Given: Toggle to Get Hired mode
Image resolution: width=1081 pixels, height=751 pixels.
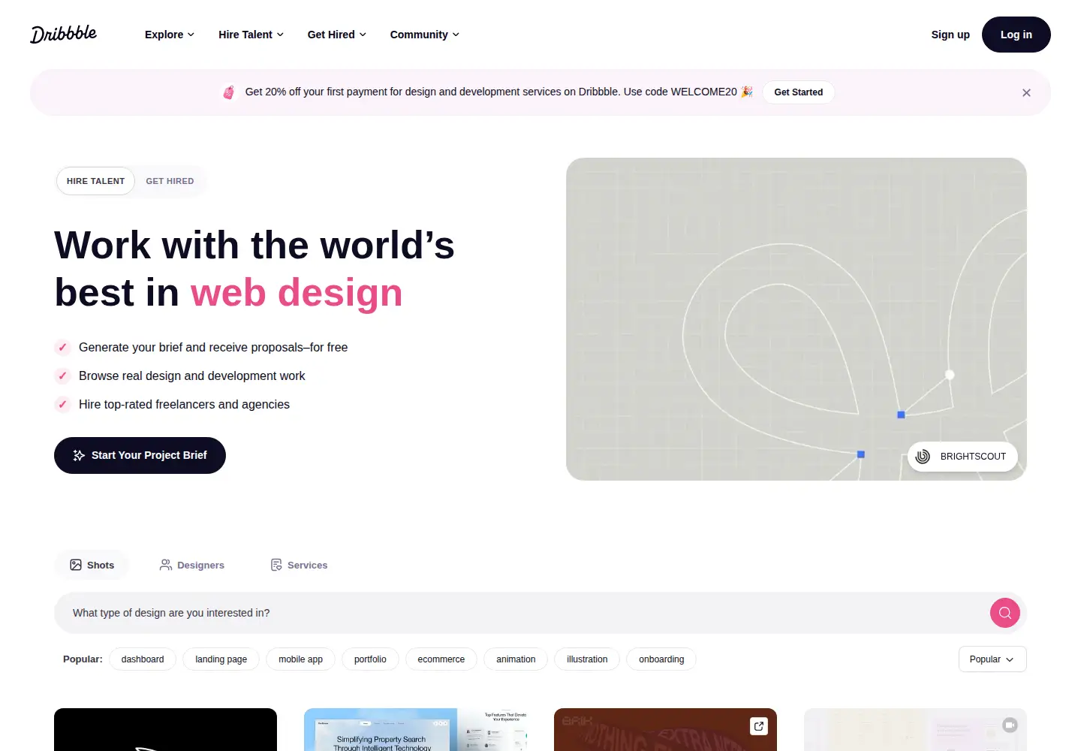Looking at the screenshot, I should 170,181.
